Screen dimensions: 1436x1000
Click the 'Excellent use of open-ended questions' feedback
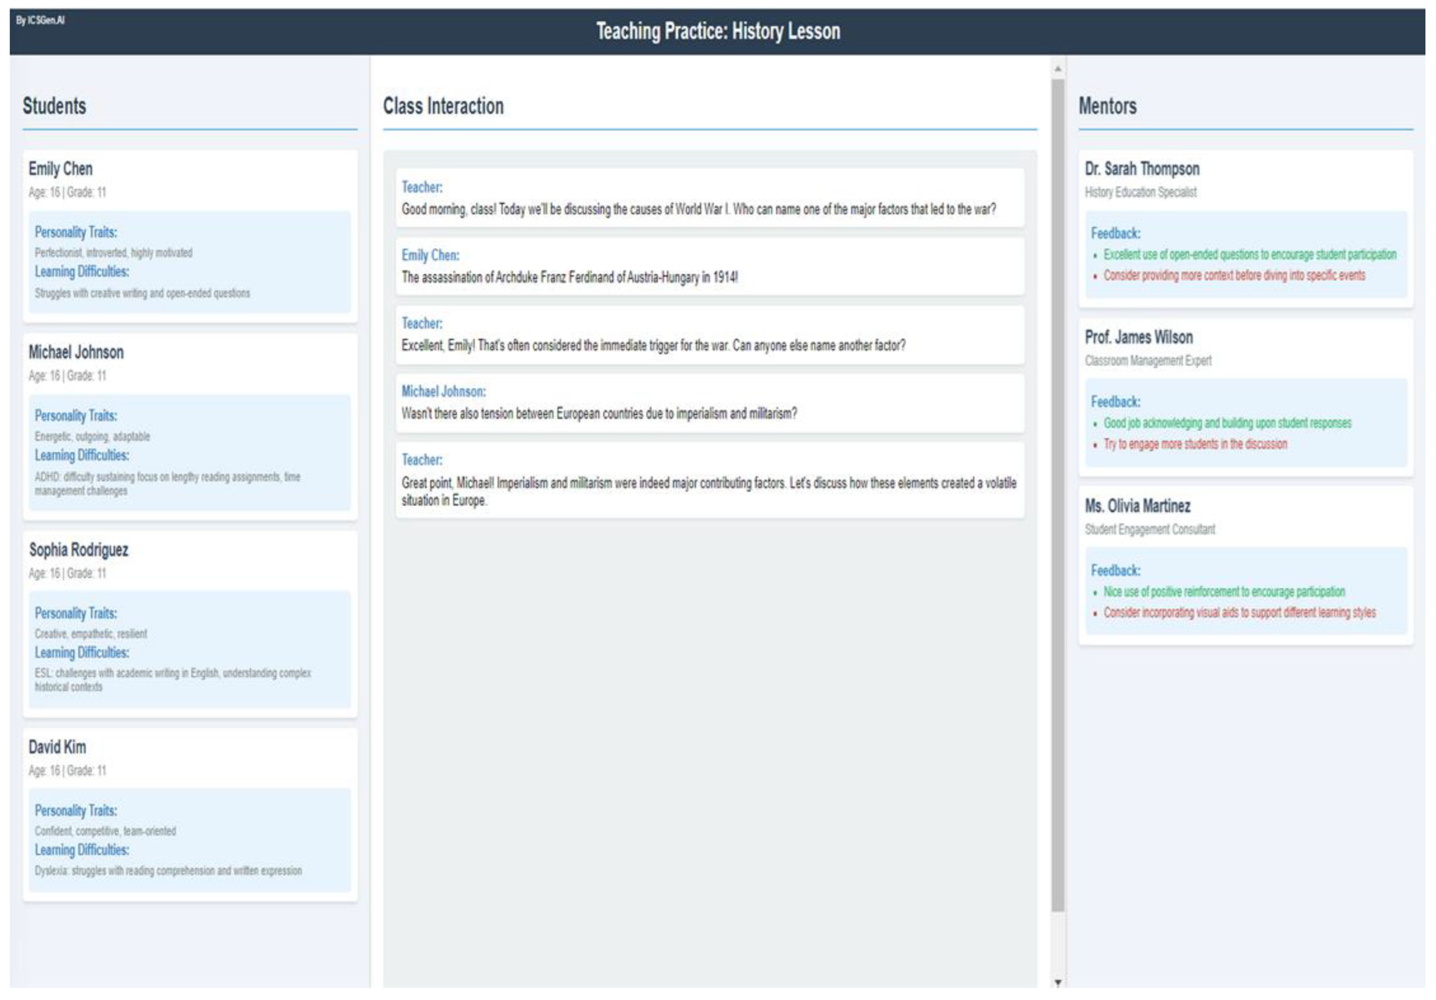[x=1249, y=255]
